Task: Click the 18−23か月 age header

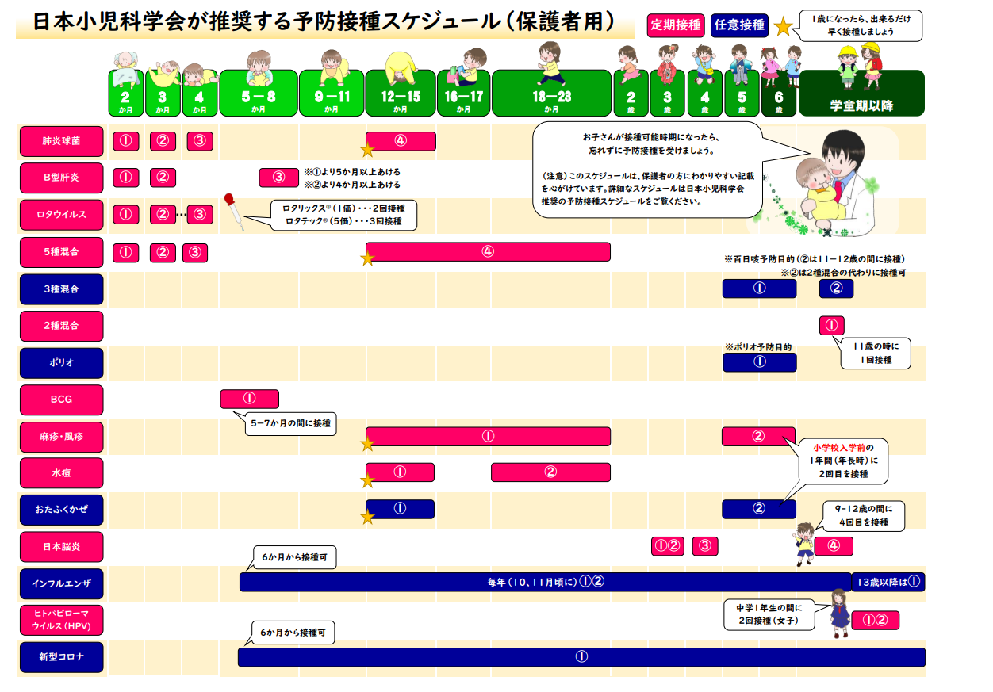Action: 552,94
